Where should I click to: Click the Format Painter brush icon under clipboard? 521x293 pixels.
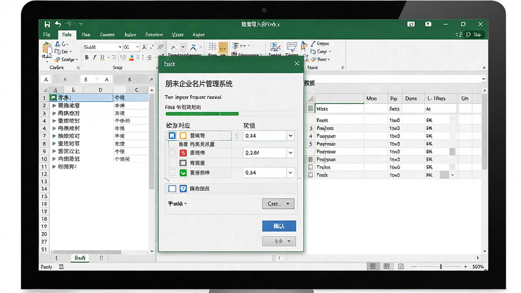[x=57, y=60]
